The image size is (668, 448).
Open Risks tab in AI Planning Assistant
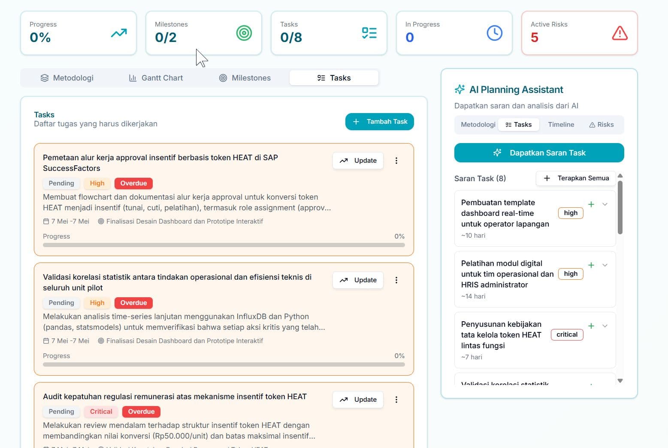tap(602, 125)
